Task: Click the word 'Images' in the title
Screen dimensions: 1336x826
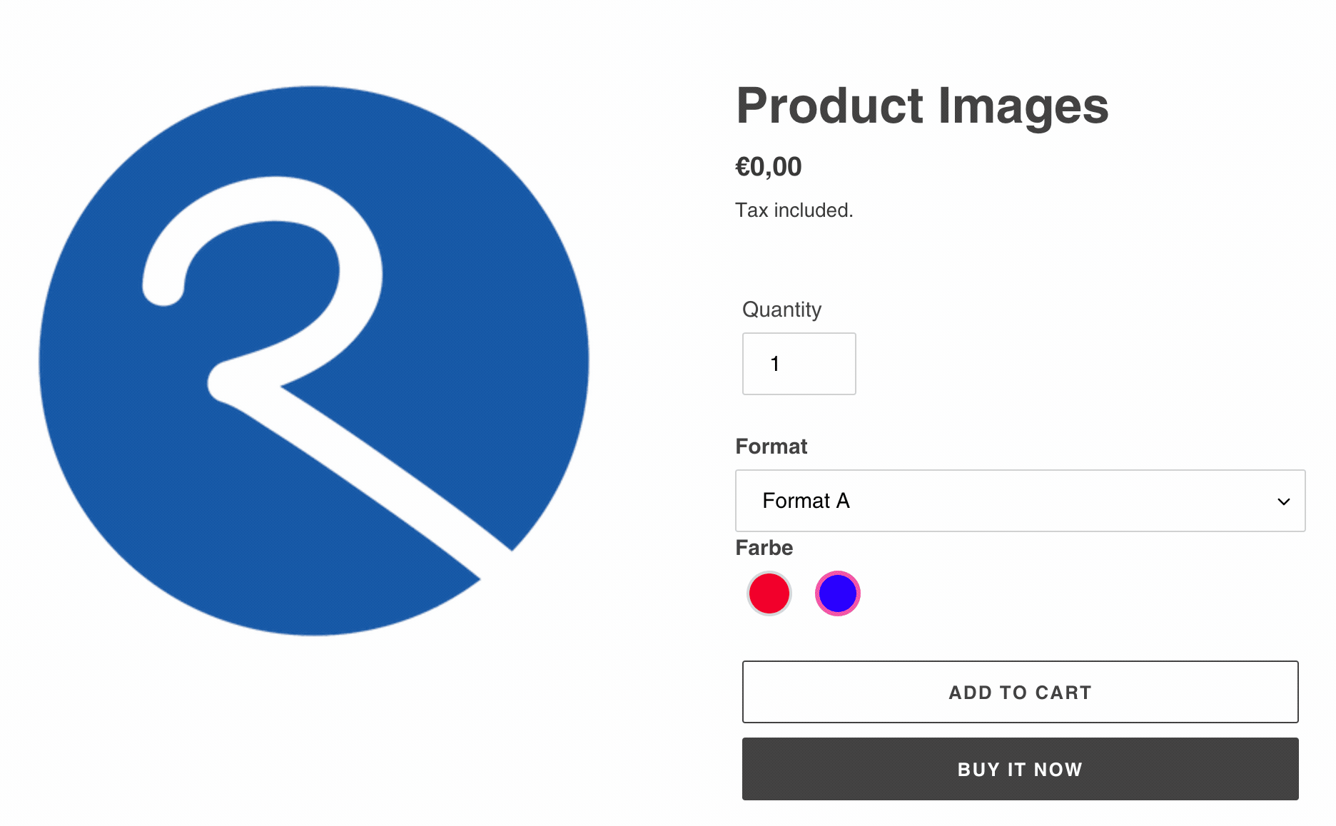Action: (1023, 106)
